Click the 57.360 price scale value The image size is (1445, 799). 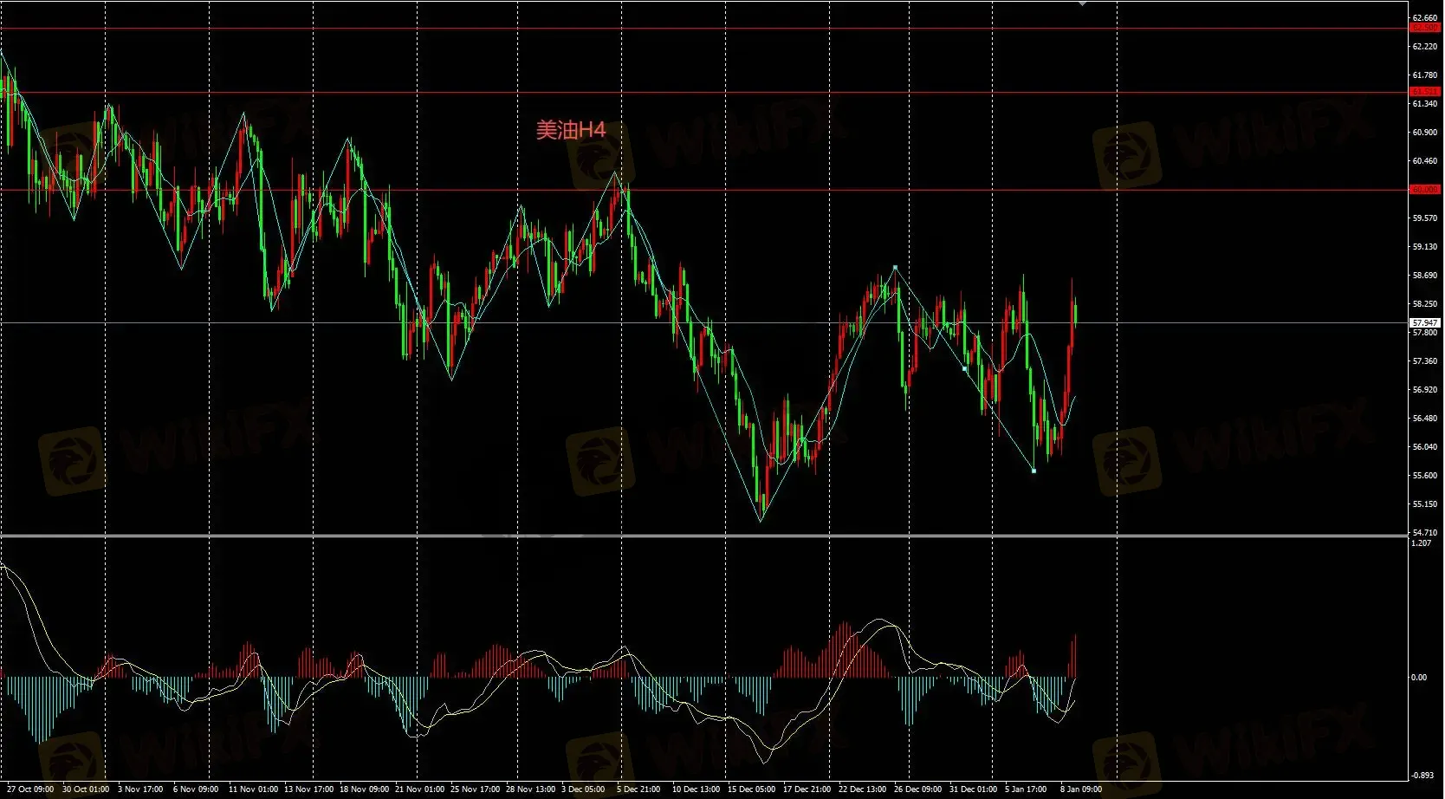click(1425, 361)
